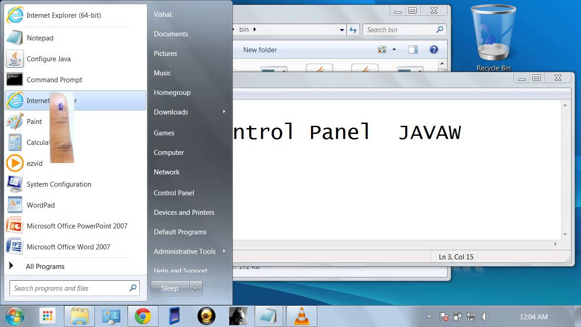Launch ezvid from the Start menu
The height and width of the screenshot is (327, 581).
click(x=75, y=163)
